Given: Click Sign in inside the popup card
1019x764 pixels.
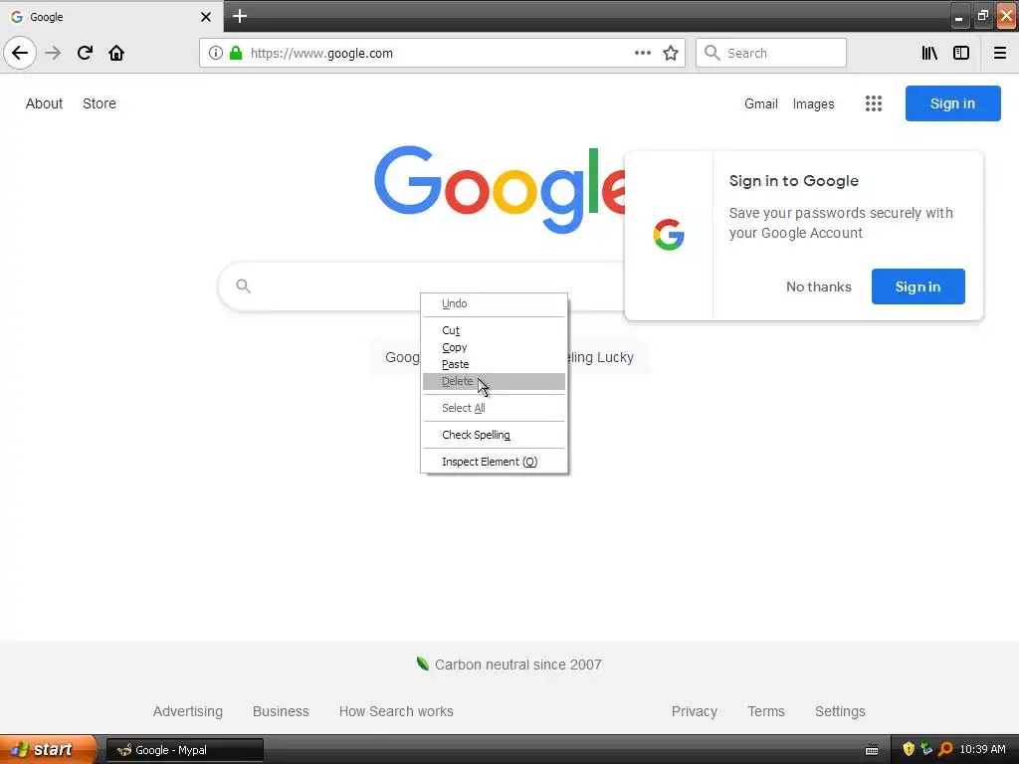Looking at the screenshot, I should [917, 286].
